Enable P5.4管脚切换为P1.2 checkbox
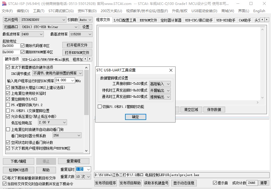 (x=8, y=105)
